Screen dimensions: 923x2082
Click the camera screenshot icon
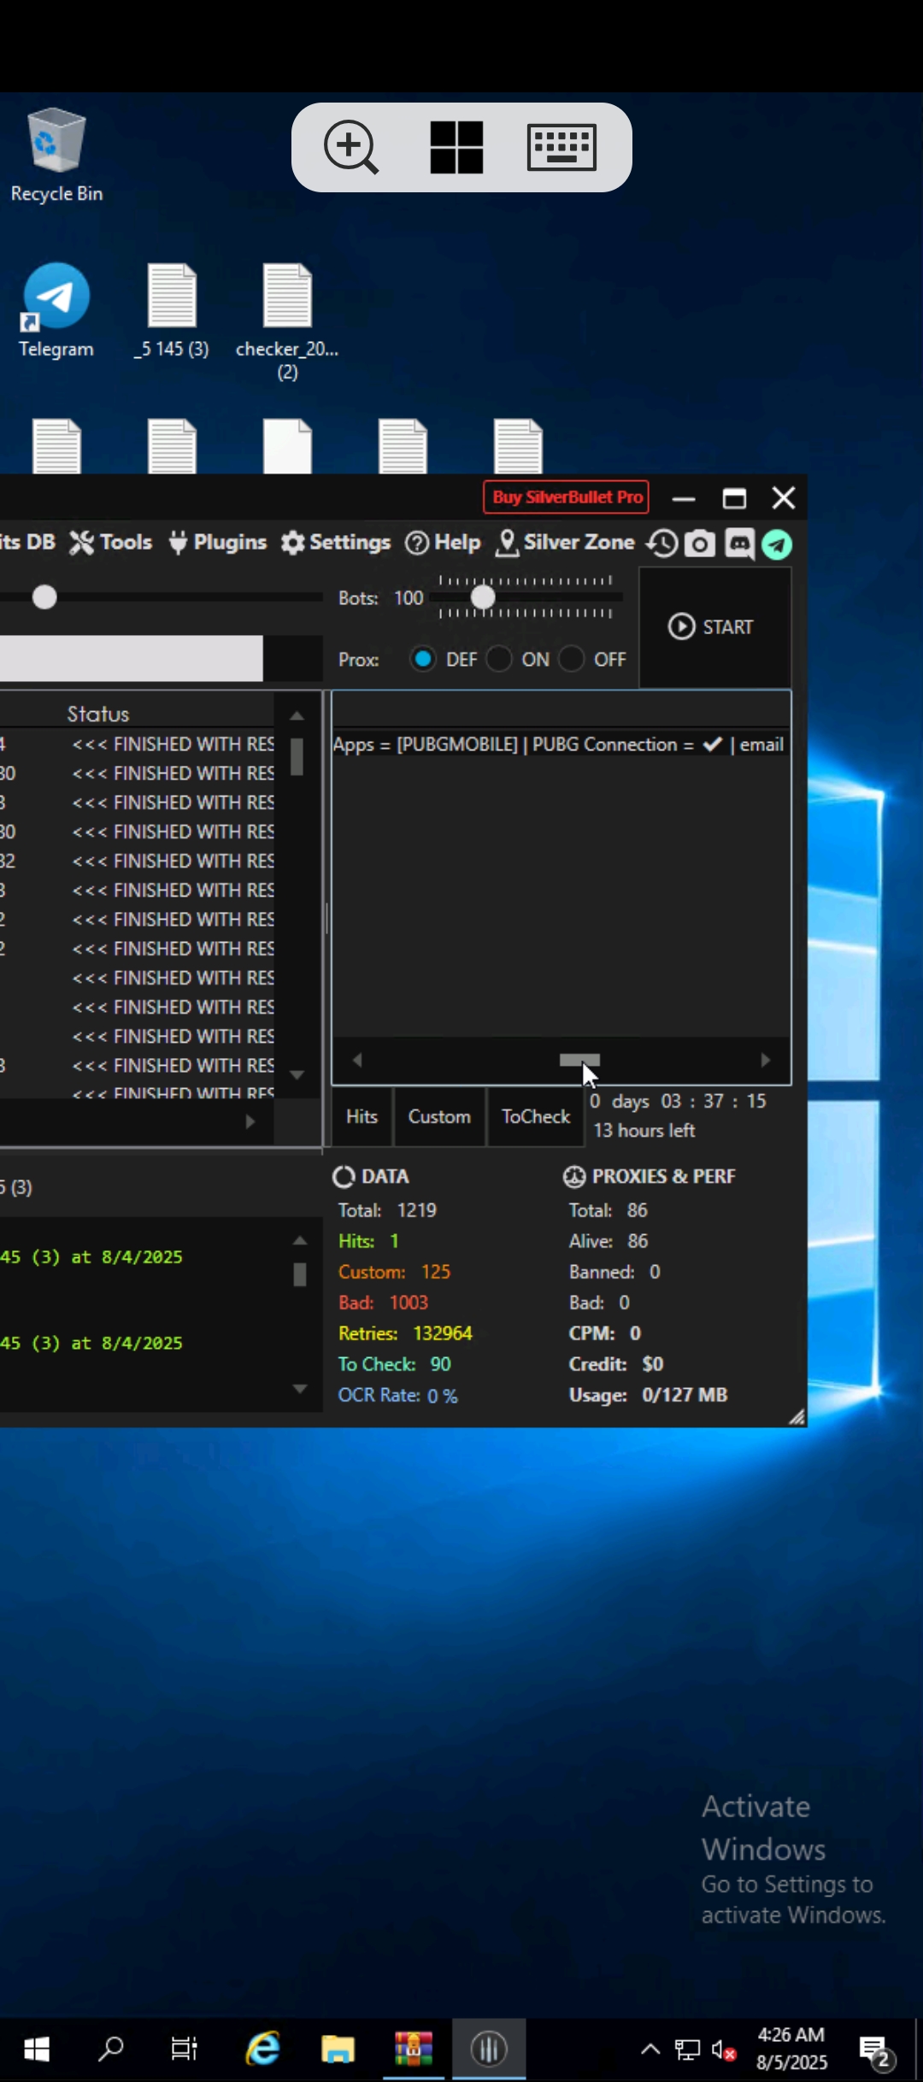[x=700, y=544]
